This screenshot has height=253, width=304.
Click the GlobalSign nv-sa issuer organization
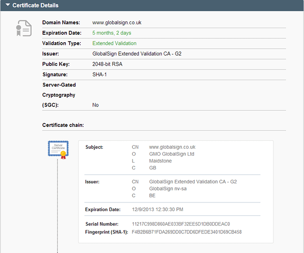(x=169, y=189)
